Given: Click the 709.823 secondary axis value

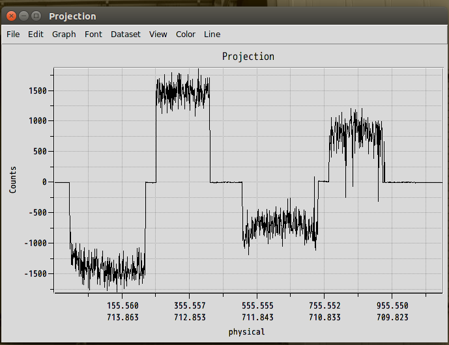Looking at the screenshot, I should 392,317.
